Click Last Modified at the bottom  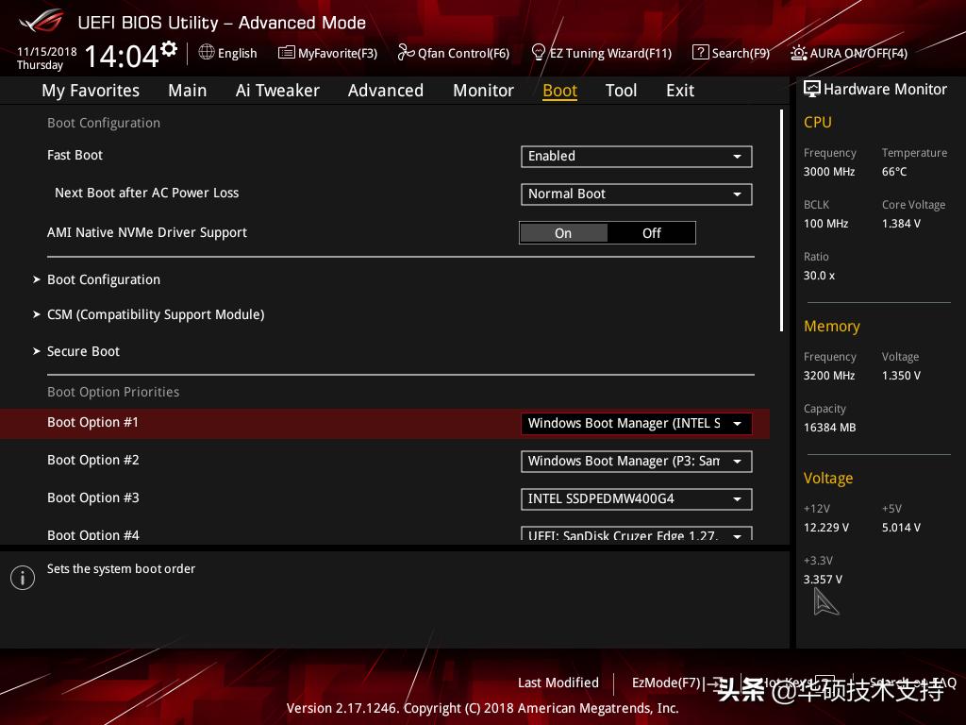tap(558, 683)
